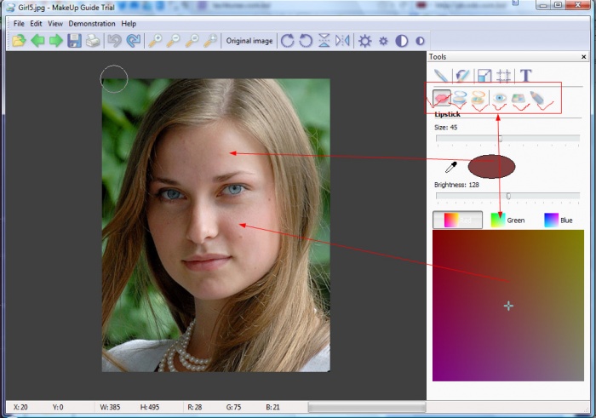Click the zoom in magnifier icon
Screen dimensions: 596x418
(x=155, y=41)
